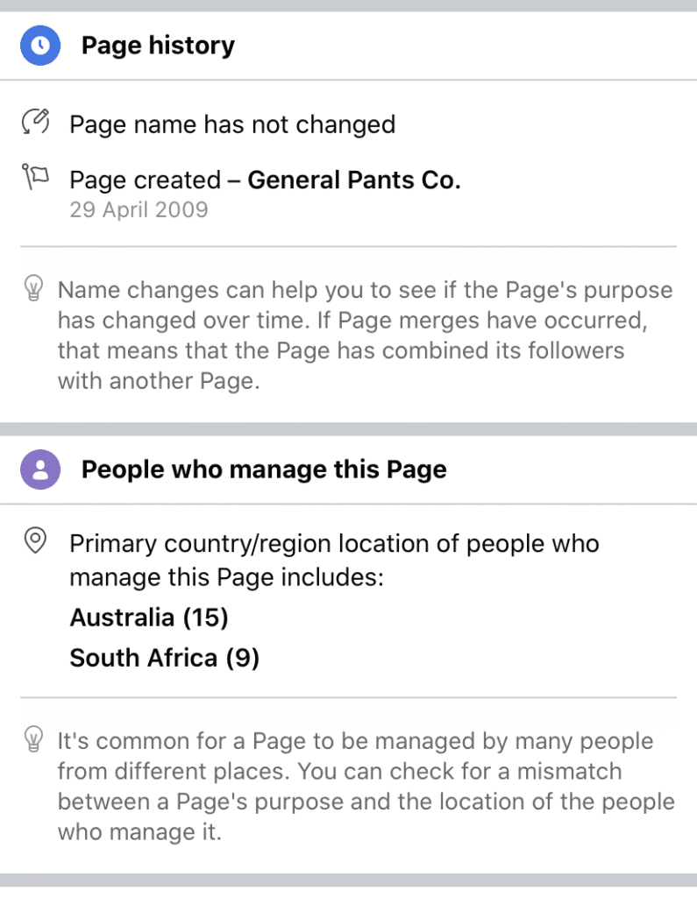
Task: Click the location pin icon
Action: click(35, 540)
